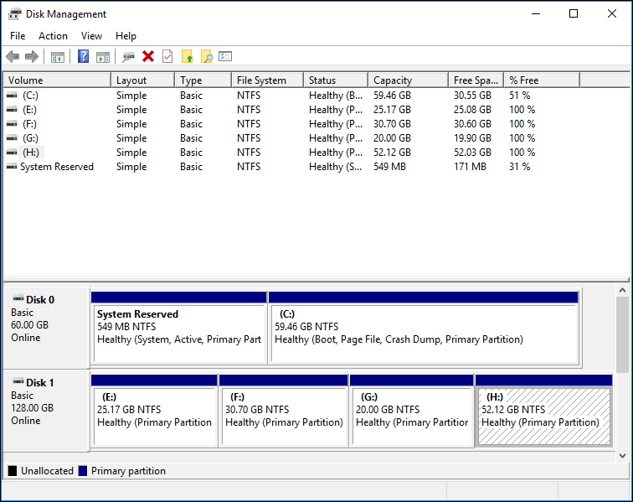The width and height of the screenshot is (633, 502).
Task: Click the Properties checkmark sheet icon
Action: 167,56
